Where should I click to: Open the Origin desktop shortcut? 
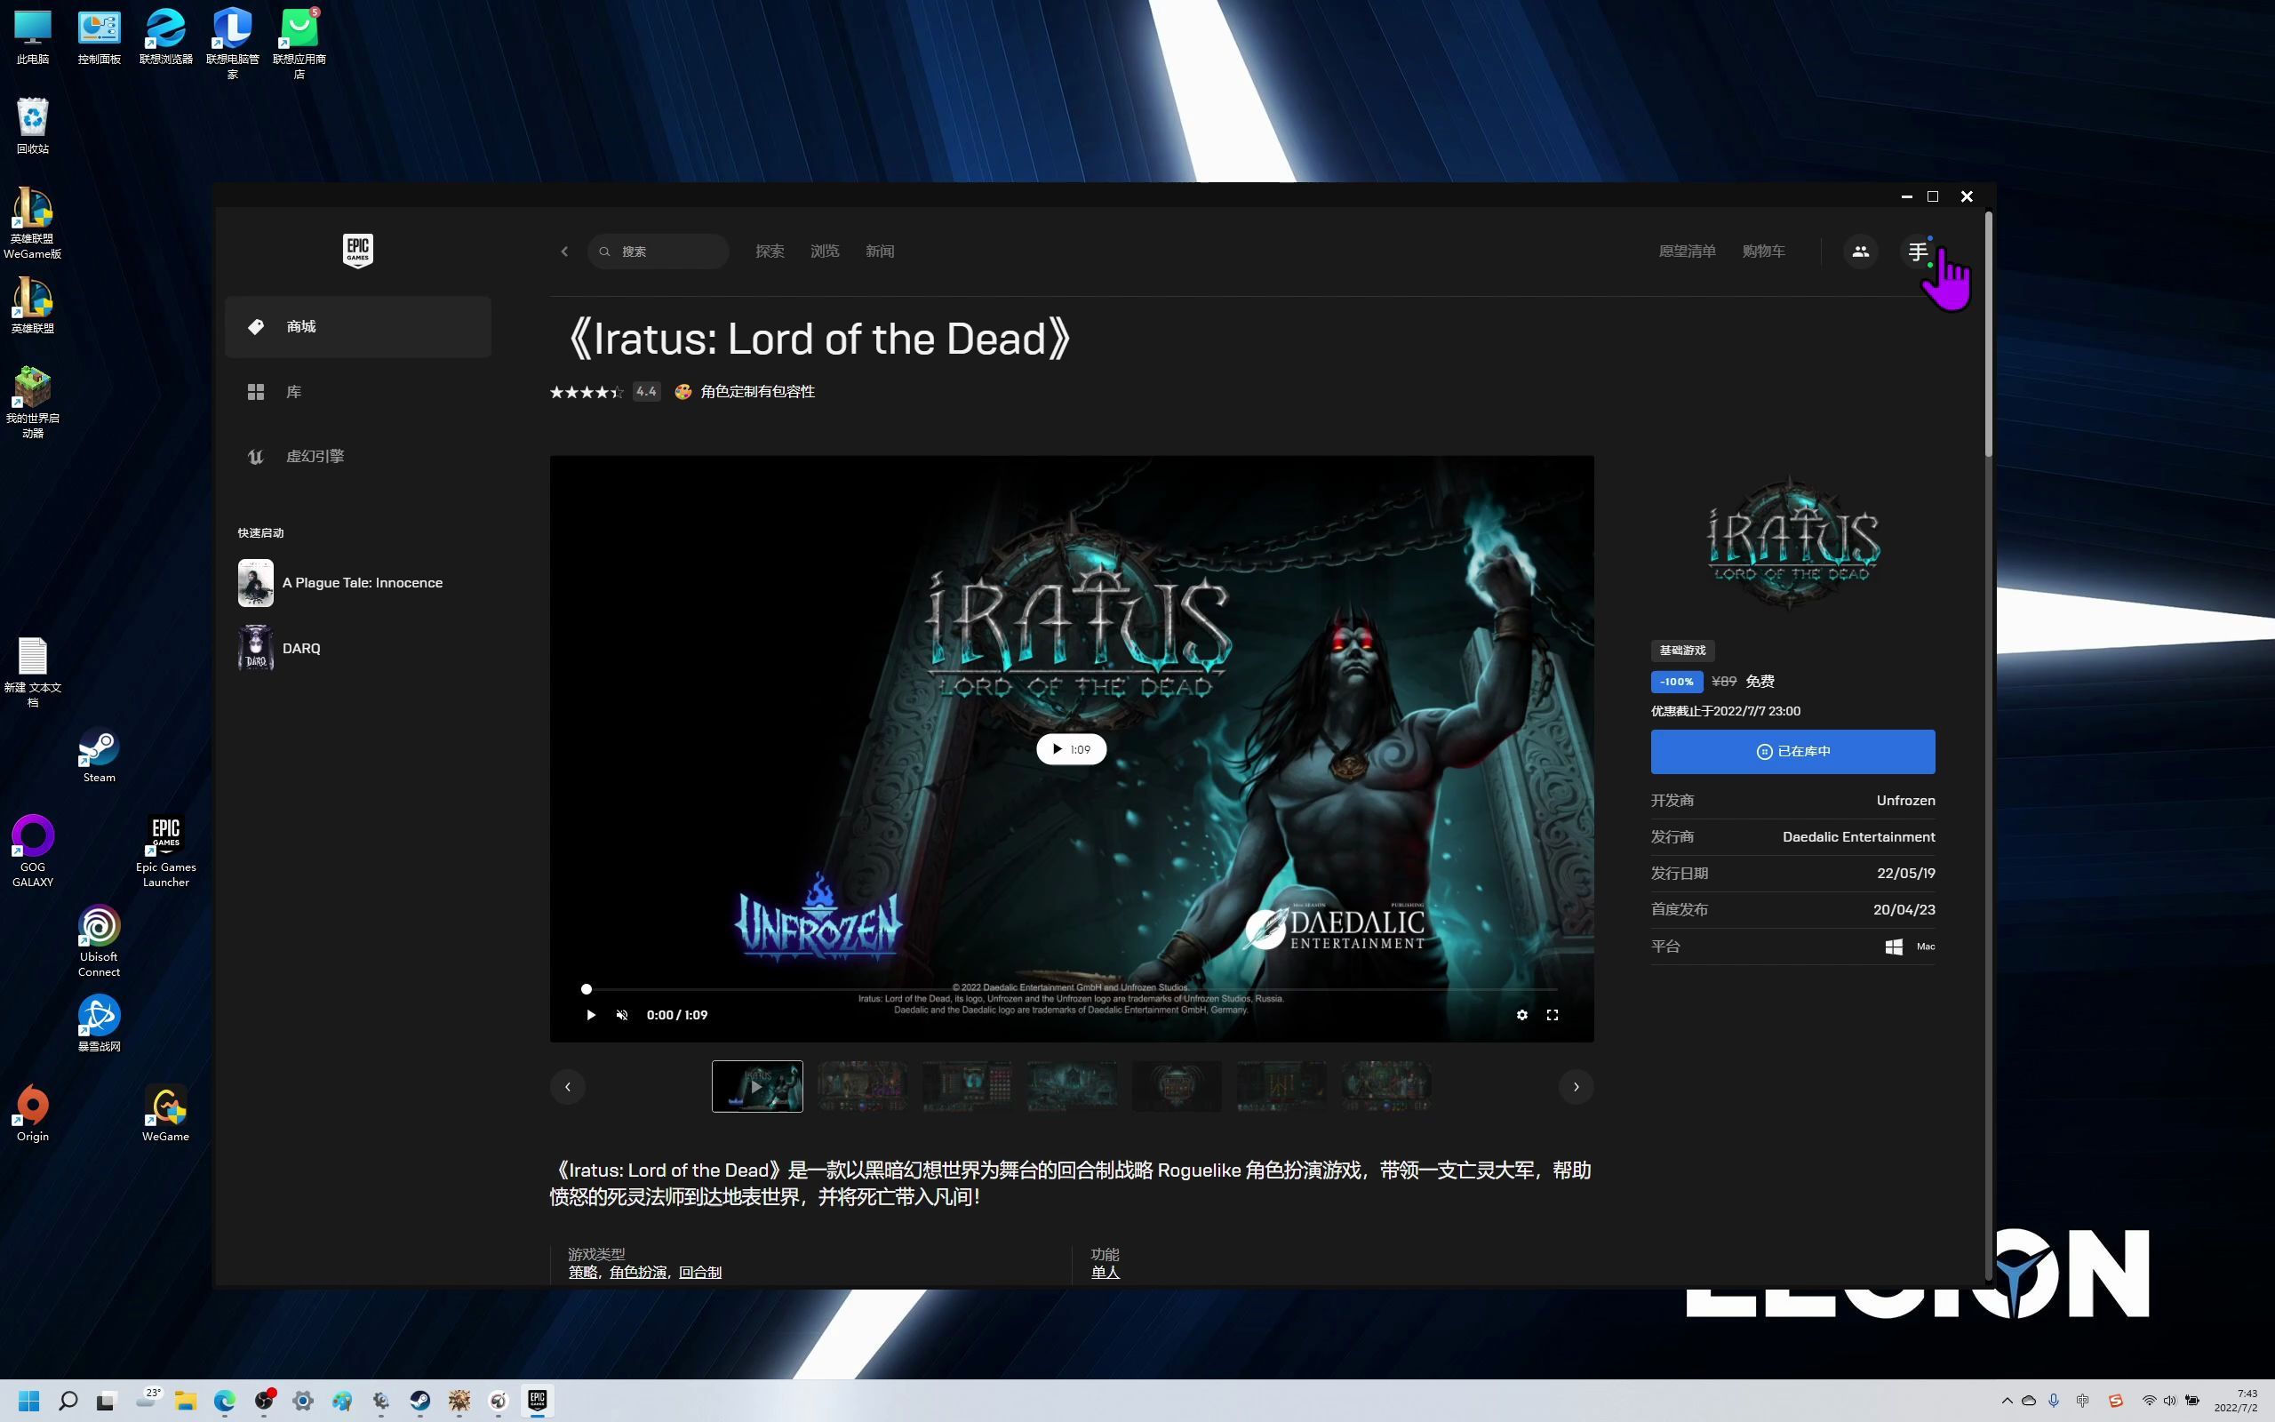click(33, 1114)
